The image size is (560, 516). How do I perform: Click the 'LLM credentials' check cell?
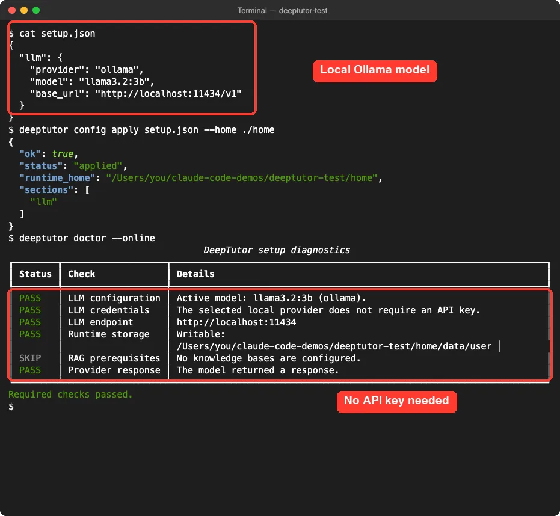[108, 310]
